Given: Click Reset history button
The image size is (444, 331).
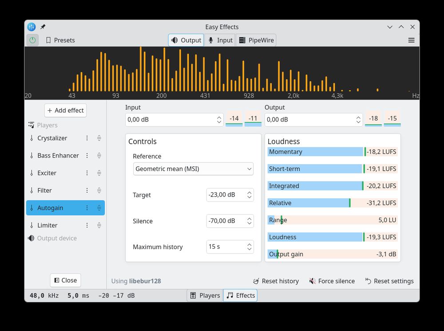Looking at the screenshot, I should tap(276, 281).
